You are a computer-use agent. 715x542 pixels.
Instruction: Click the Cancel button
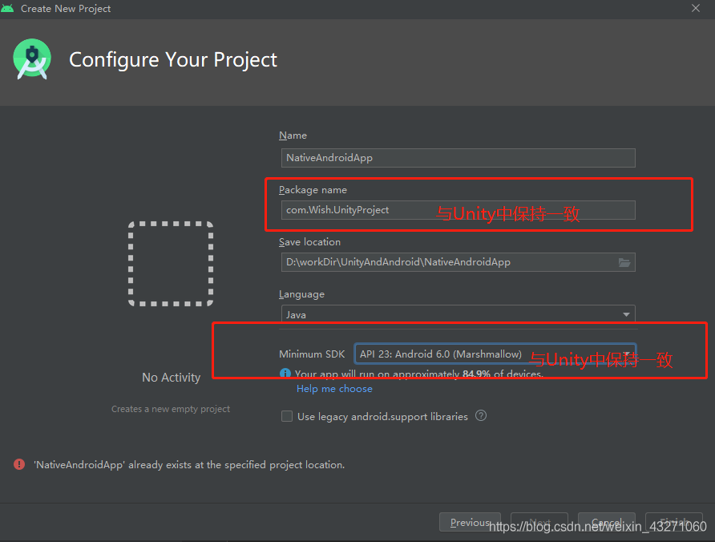(x=607, y=523)
